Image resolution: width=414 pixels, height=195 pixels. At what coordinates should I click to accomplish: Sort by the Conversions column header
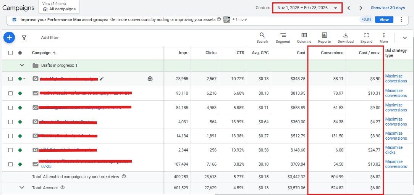(x=332, y=53)
